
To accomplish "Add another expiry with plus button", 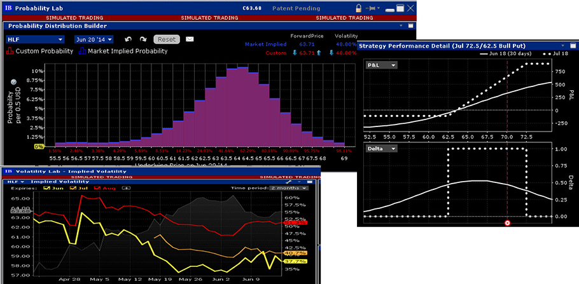I will tap(126, 187).
